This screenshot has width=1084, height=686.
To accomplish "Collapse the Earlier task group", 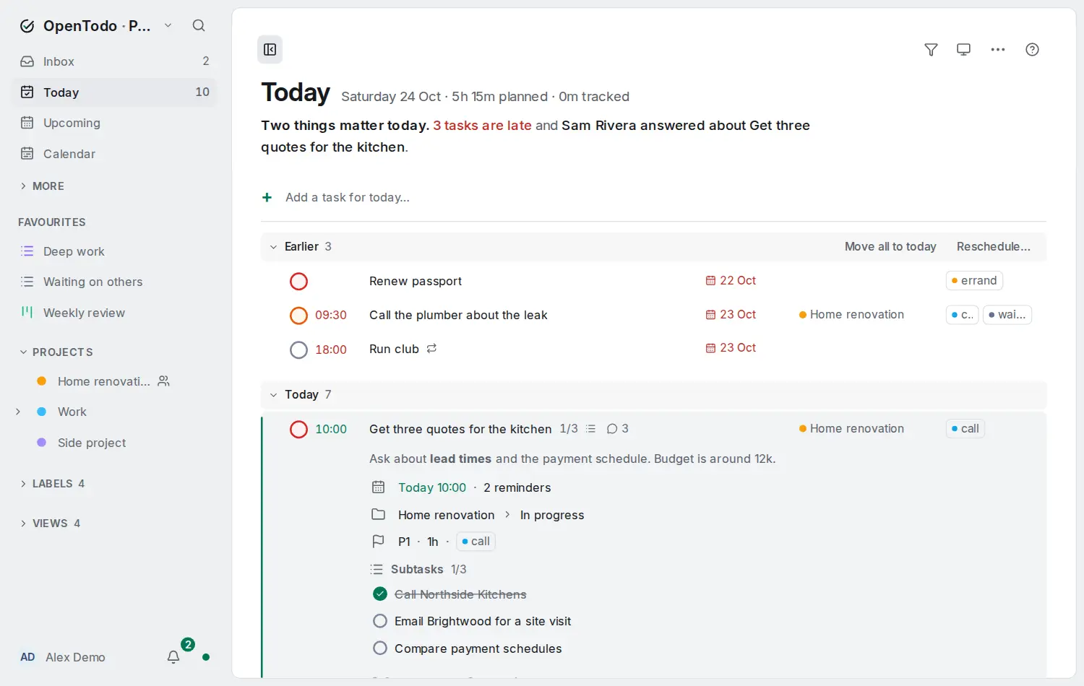I will [x=273, y=247].
